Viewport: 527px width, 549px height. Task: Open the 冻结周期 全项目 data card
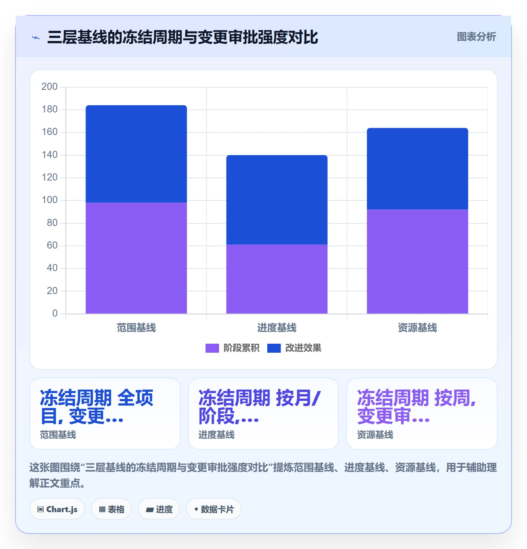tap(105, 414)
